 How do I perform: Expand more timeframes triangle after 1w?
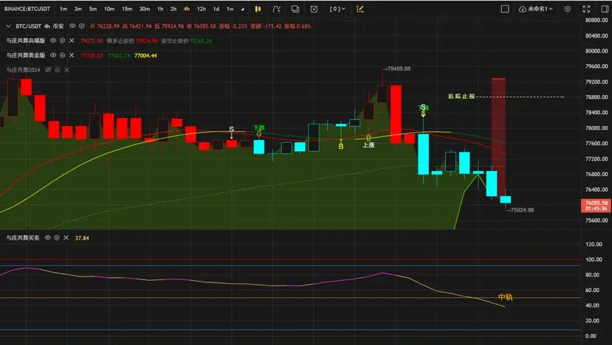tap(242, 10)
